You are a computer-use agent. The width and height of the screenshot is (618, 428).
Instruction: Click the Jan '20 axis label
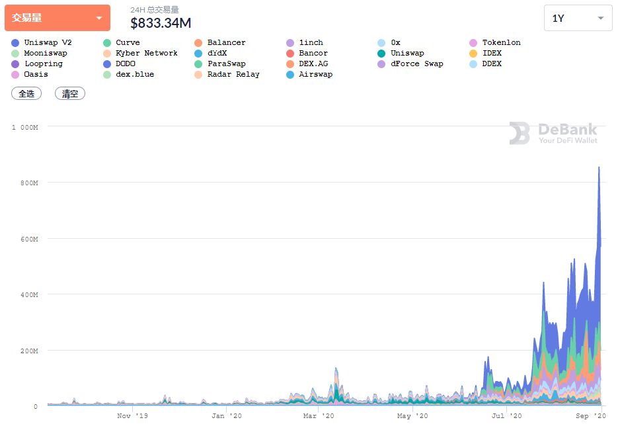coord(227,416)
